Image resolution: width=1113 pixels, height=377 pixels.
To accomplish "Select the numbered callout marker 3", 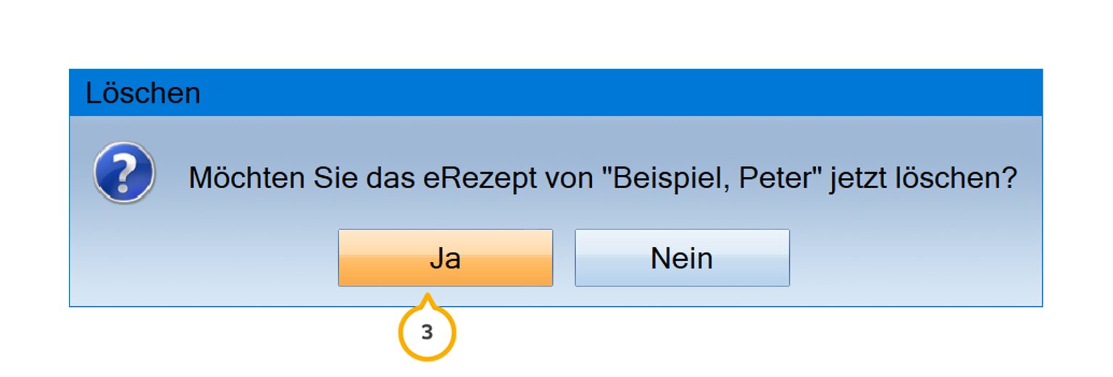I will click(x=428, y=333).
